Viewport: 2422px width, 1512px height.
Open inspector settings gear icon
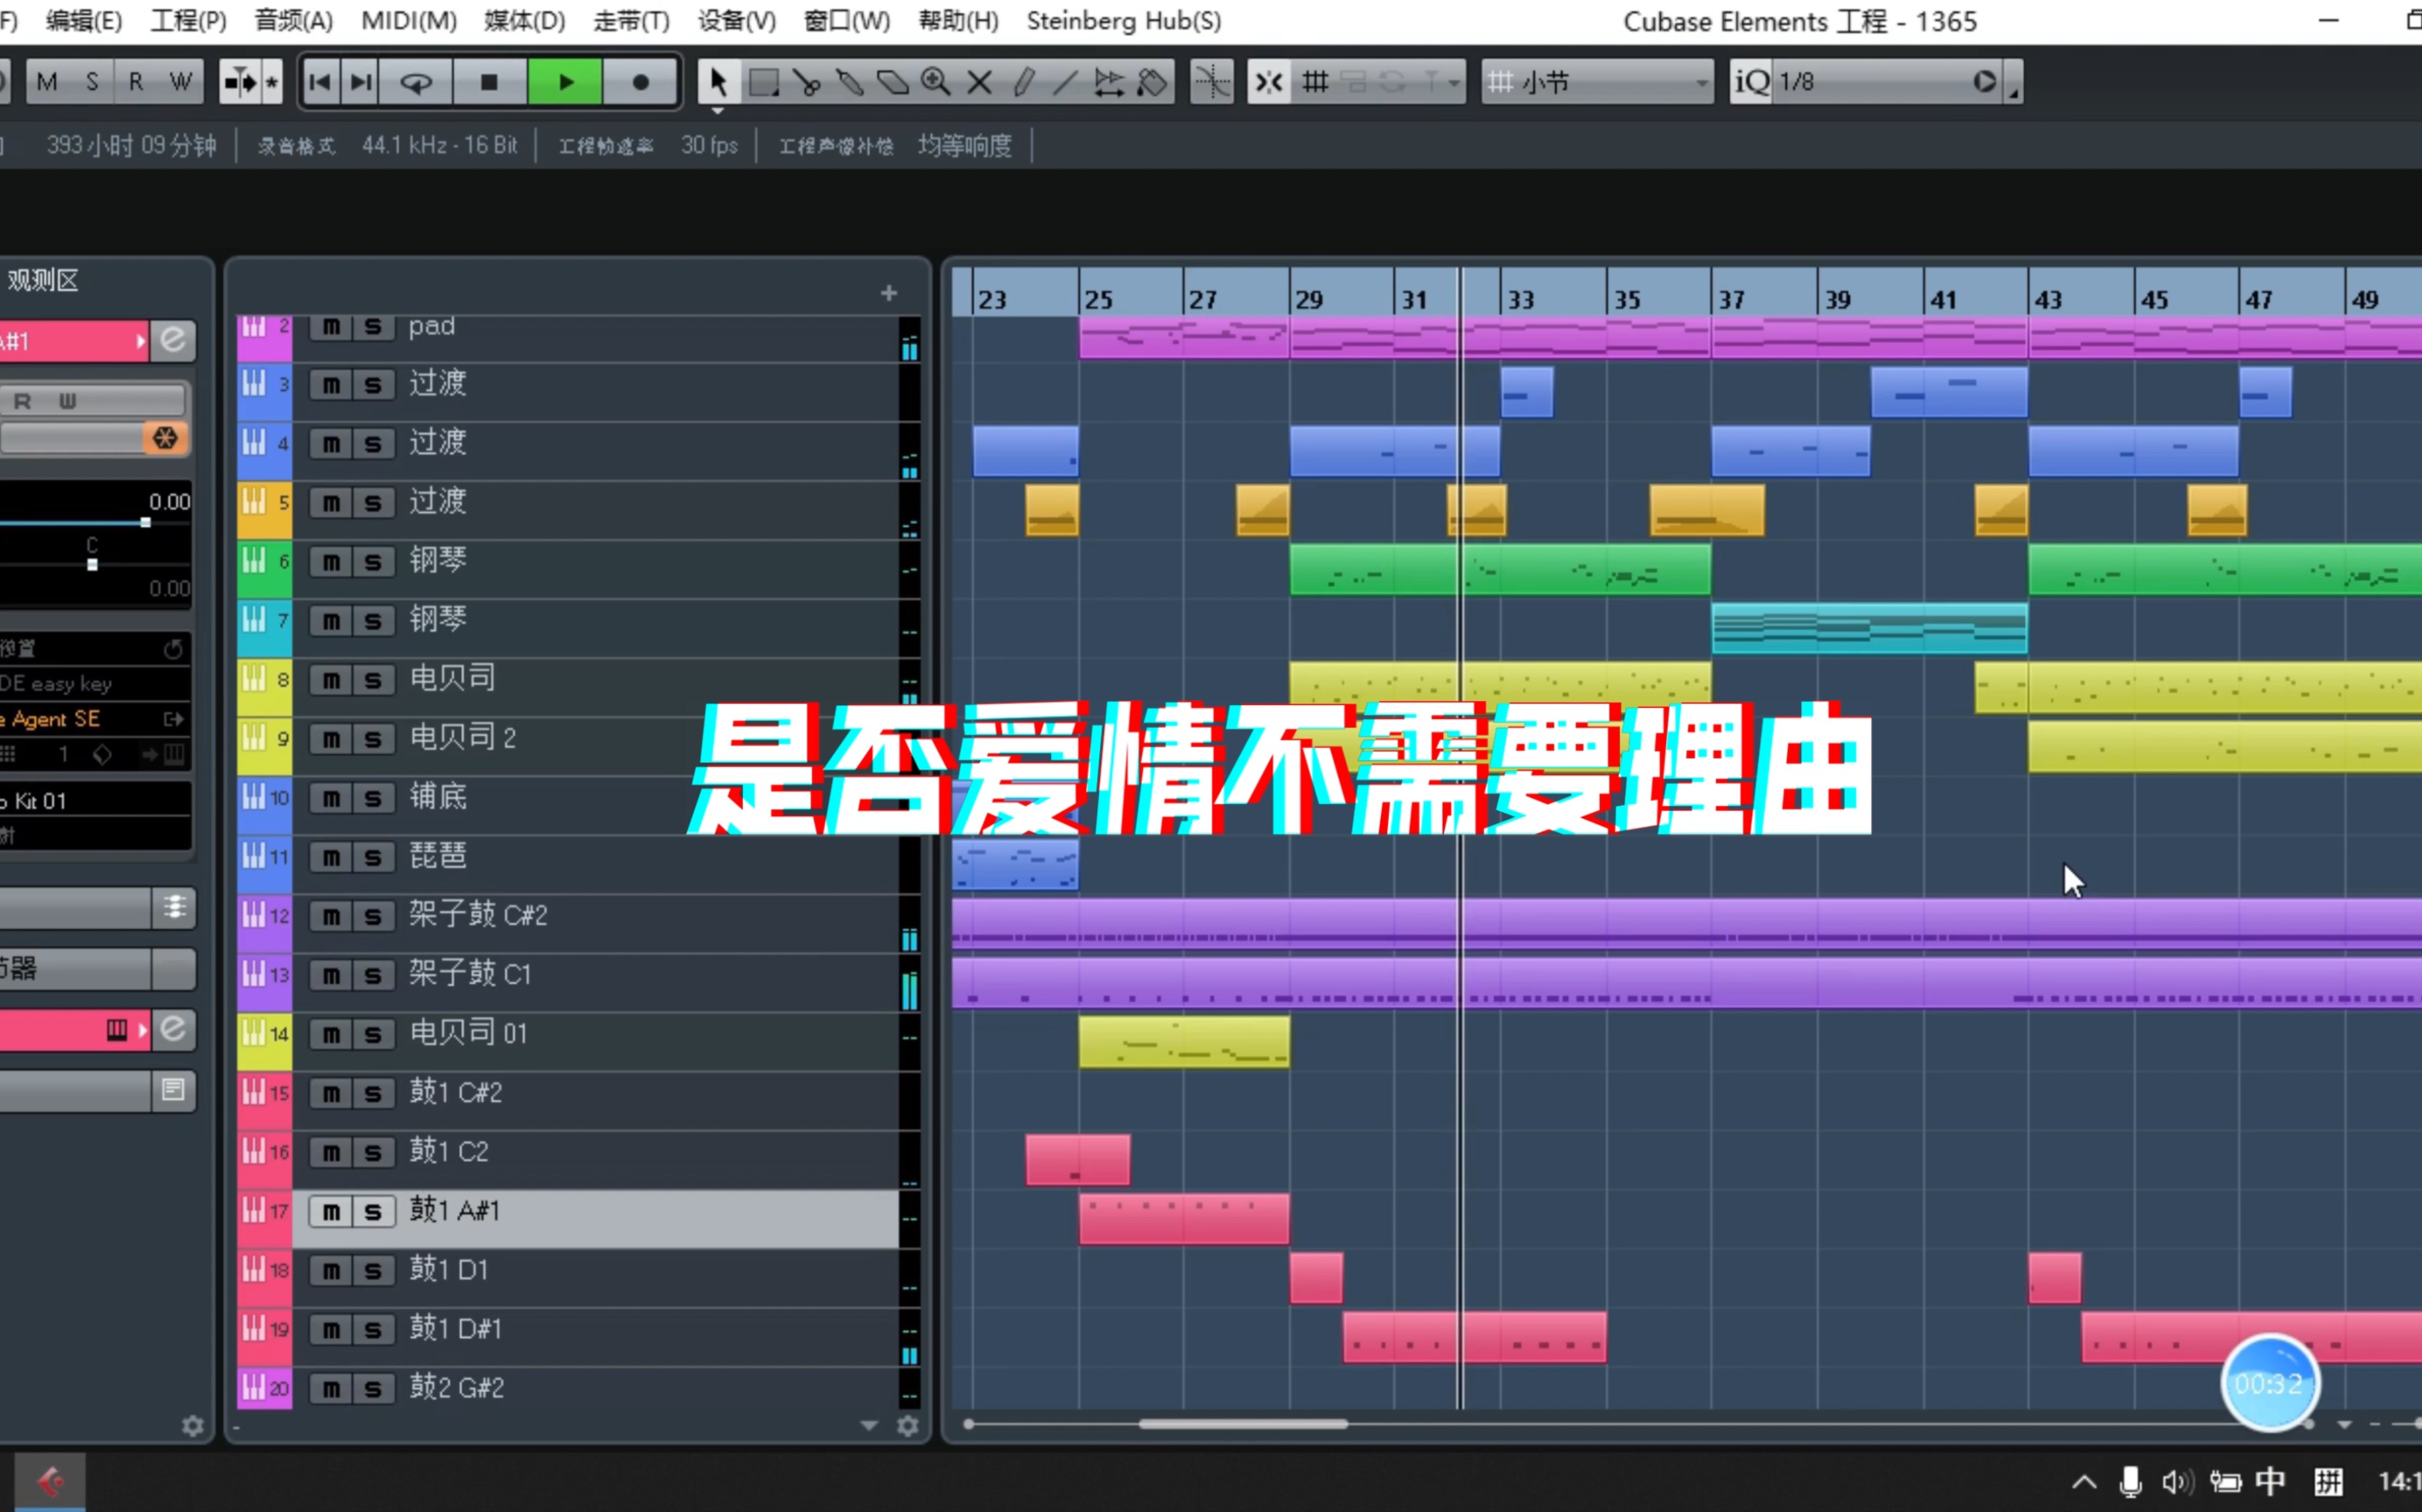(x=192, y=1427)
